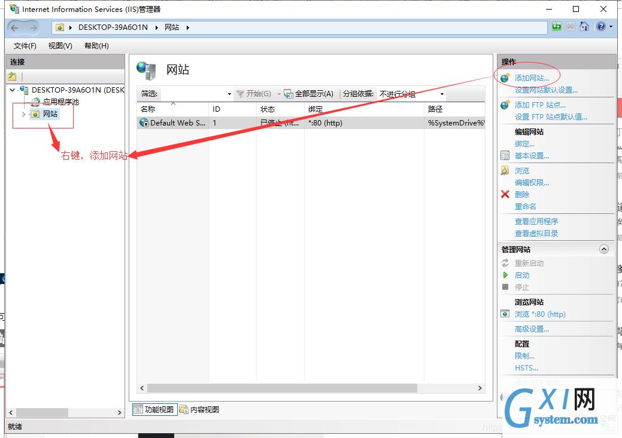
Task: Click 添加 FTP 站点... link
Action: [540, 105]
